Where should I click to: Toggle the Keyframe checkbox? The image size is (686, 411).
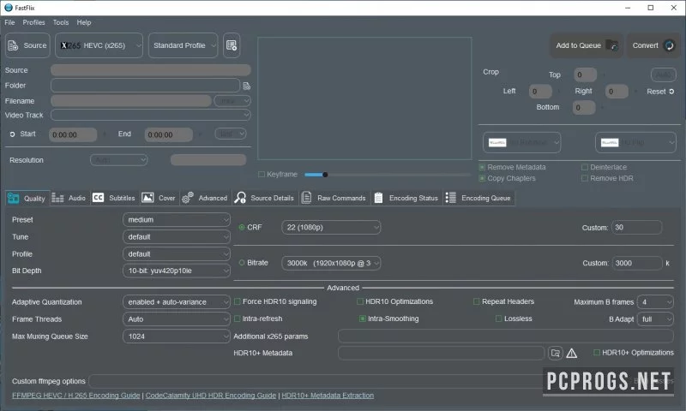pos(262,175)
